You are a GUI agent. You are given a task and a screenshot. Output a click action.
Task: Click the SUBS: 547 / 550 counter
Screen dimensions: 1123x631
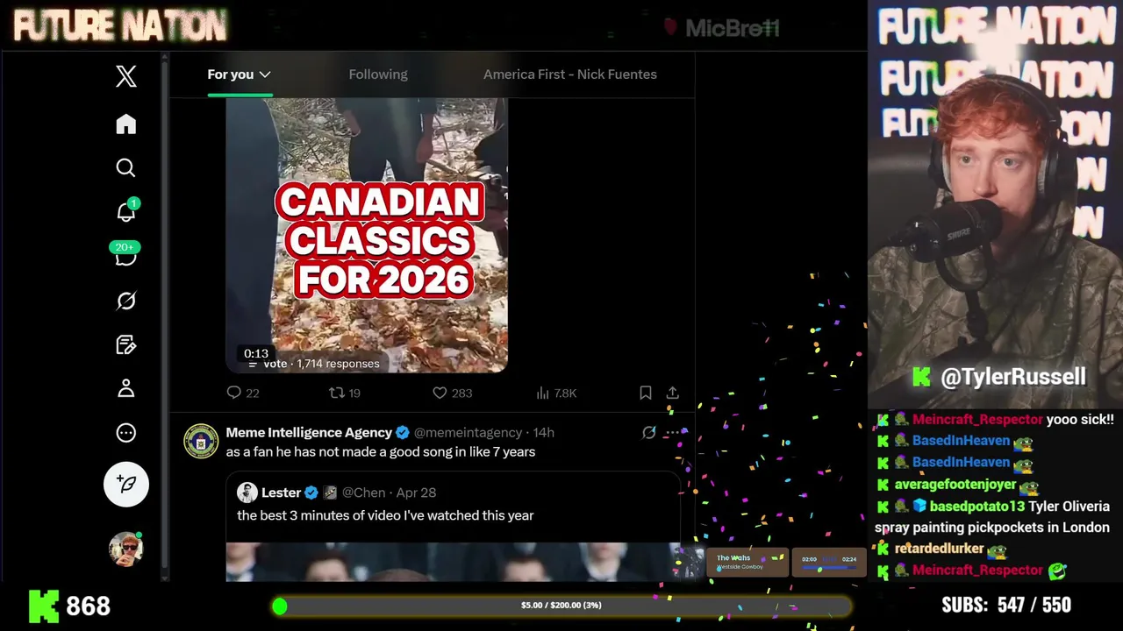[1006, 605]
